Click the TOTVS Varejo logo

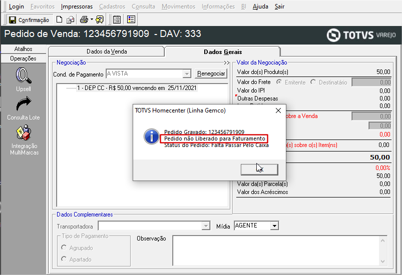tap(361, 35)
